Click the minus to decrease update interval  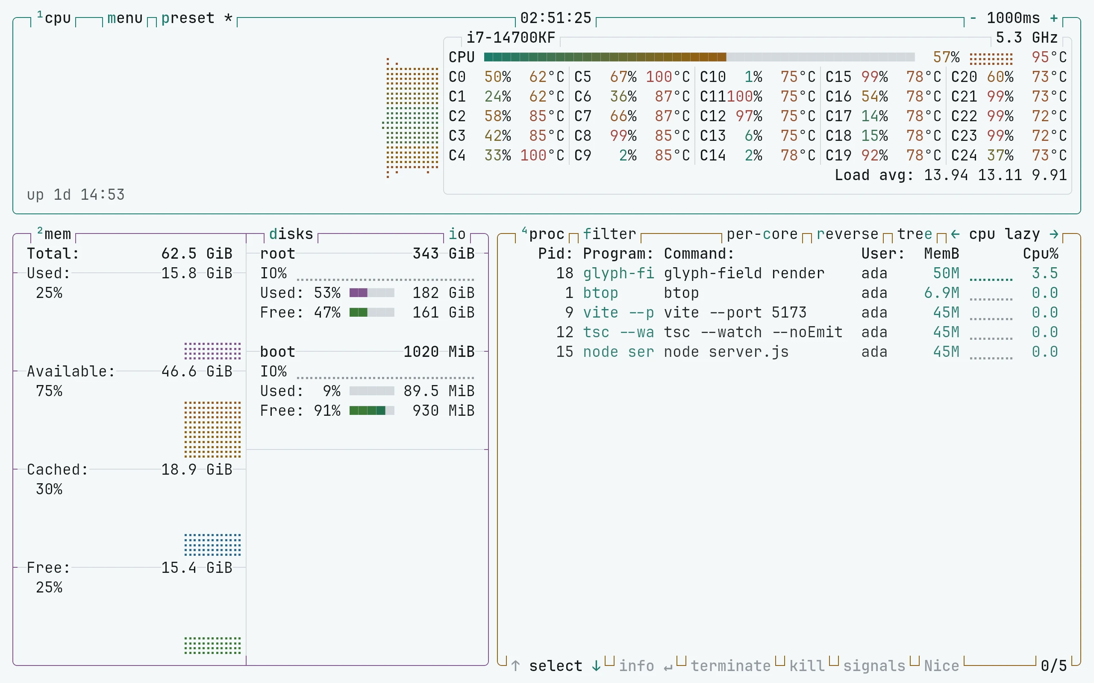(973, 18)
